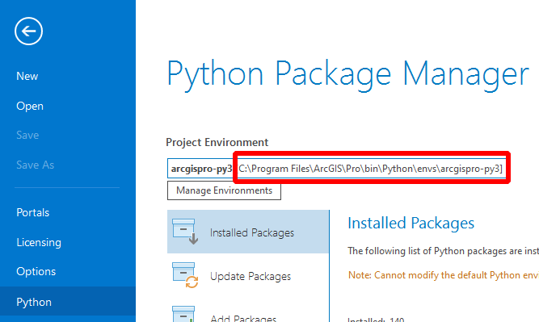Select Open in the sidebar

click(30, 106)
